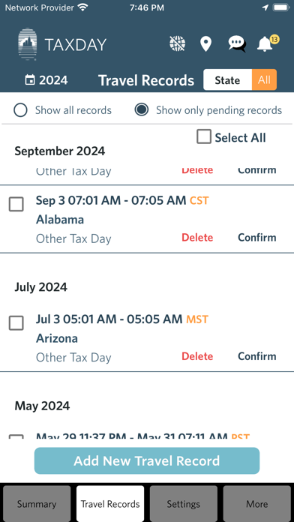Screen dimensions: 294x522
Task: Confirm the Arizona Jul 3 record
Action: click(x=257, y=356)
